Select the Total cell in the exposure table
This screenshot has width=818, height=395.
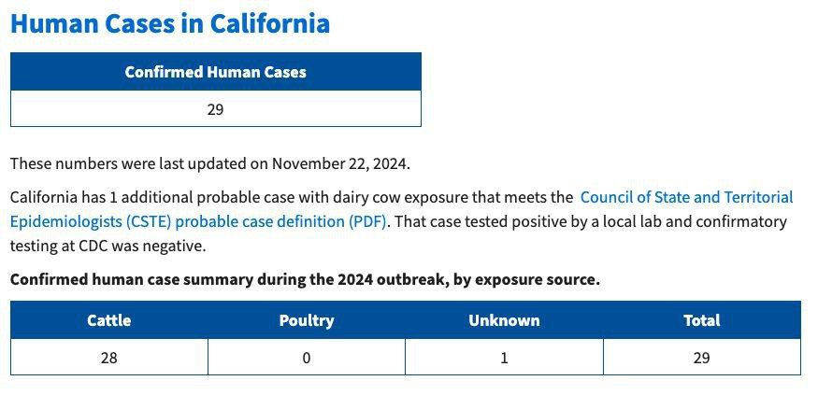point(701,358)
